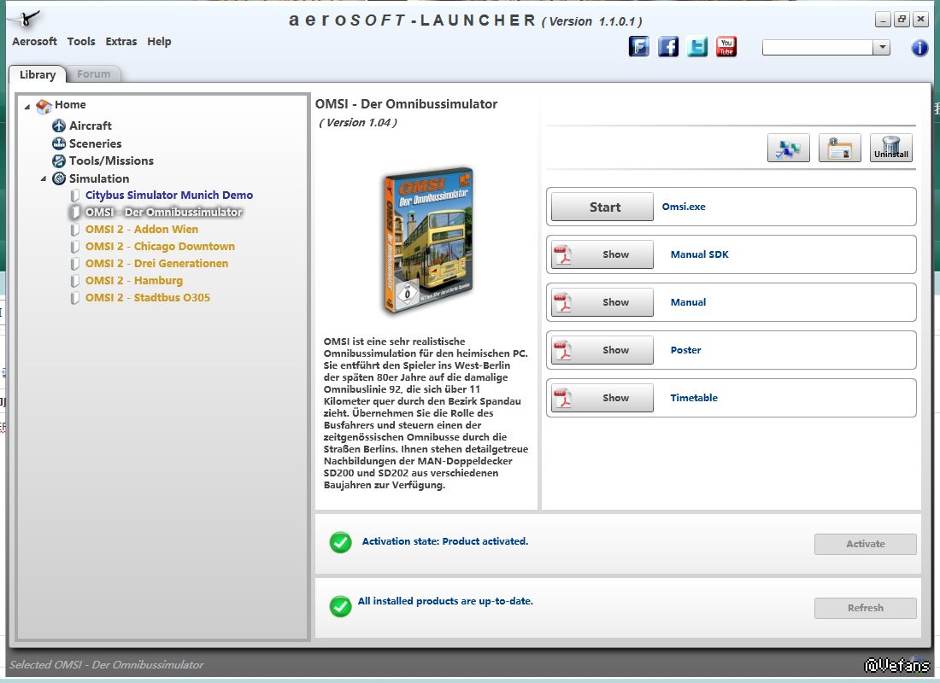This screenshot has height=683, width=940.
Task: Open the dropdown arrow in top toolbar
Action: point(881,47)
